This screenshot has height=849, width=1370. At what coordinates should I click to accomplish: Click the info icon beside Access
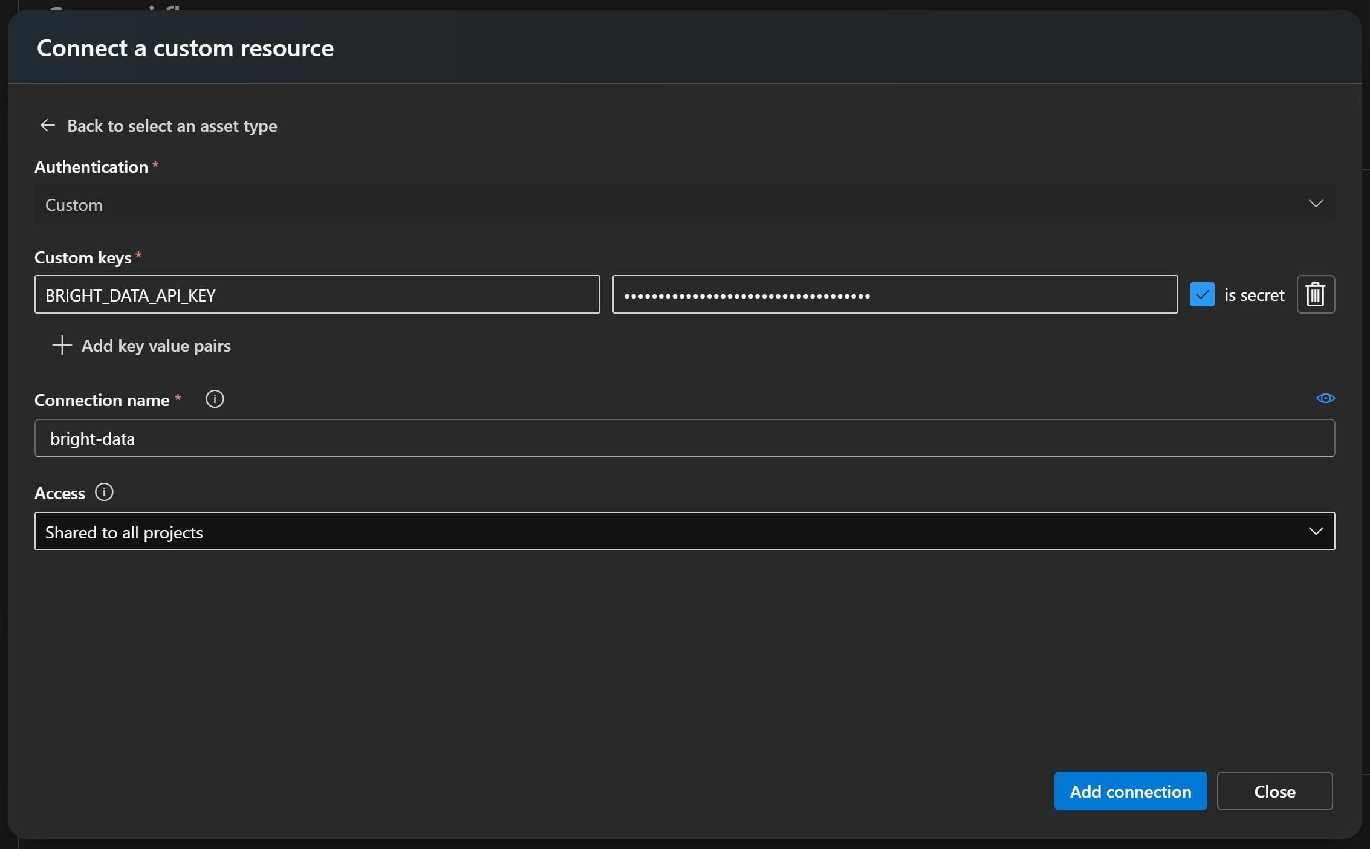click(104, 492)
